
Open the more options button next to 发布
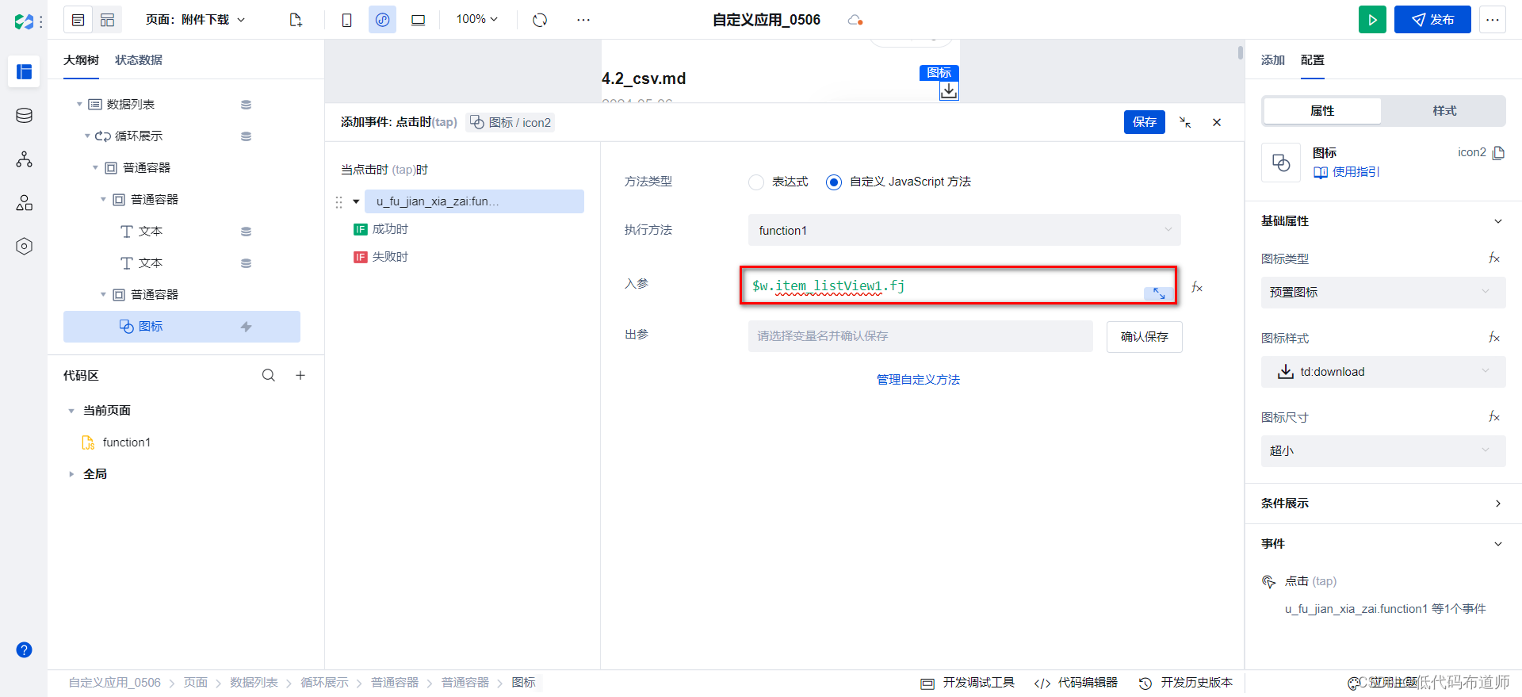1493,20
